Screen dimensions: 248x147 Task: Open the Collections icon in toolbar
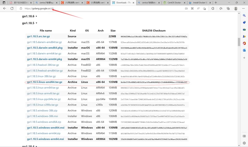point(228,8)
